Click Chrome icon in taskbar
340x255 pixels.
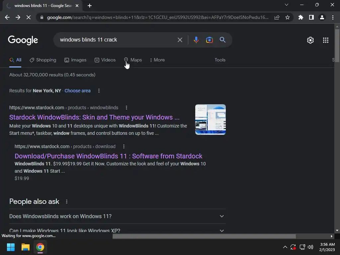click(x=40, y=247)
